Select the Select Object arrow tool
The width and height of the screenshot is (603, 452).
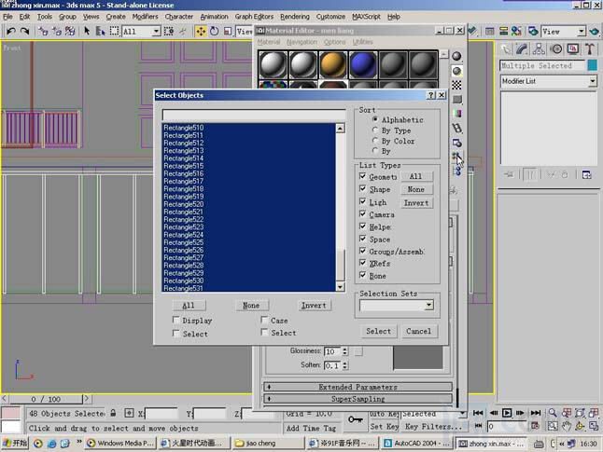click(x=87, y=31)
